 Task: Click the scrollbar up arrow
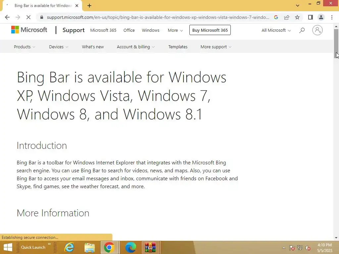coord(336,26)
